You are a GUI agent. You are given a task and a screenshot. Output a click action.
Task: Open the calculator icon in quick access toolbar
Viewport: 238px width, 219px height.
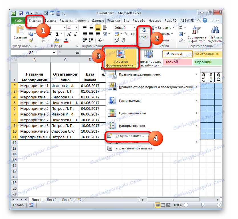click(58, 13)
